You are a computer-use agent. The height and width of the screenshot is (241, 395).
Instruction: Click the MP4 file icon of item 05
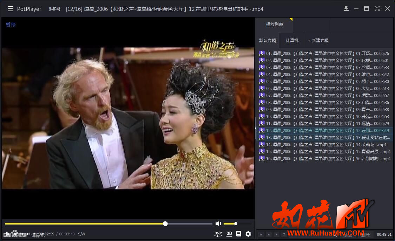(262, 82)
